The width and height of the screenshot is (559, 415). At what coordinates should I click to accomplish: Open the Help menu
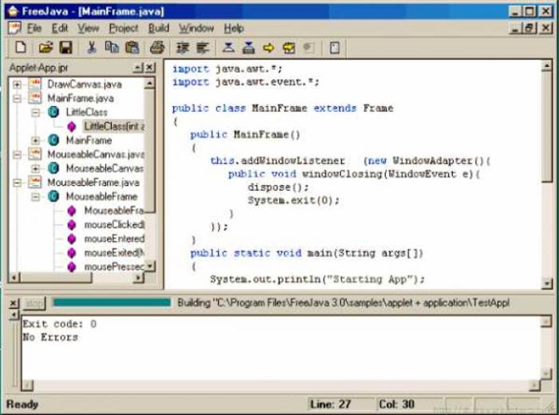click(x=234, y=28)
